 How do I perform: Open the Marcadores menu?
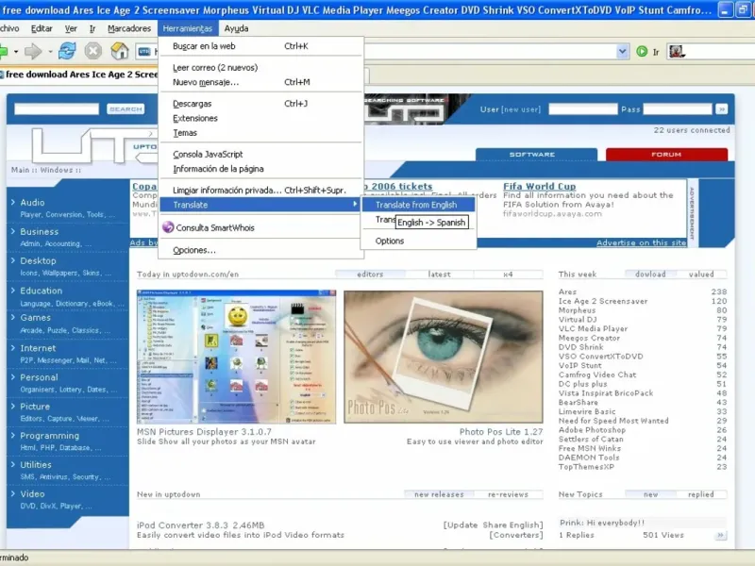[129, 28]
